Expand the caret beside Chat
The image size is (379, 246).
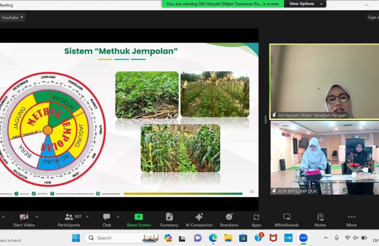click(x=118, y=217)
